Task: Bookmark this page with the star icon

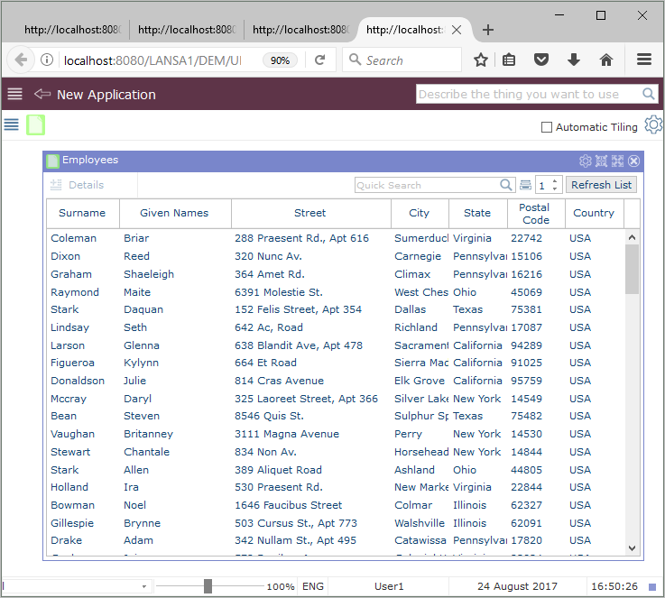Action: pyautogui.click(x=481, y=60)
